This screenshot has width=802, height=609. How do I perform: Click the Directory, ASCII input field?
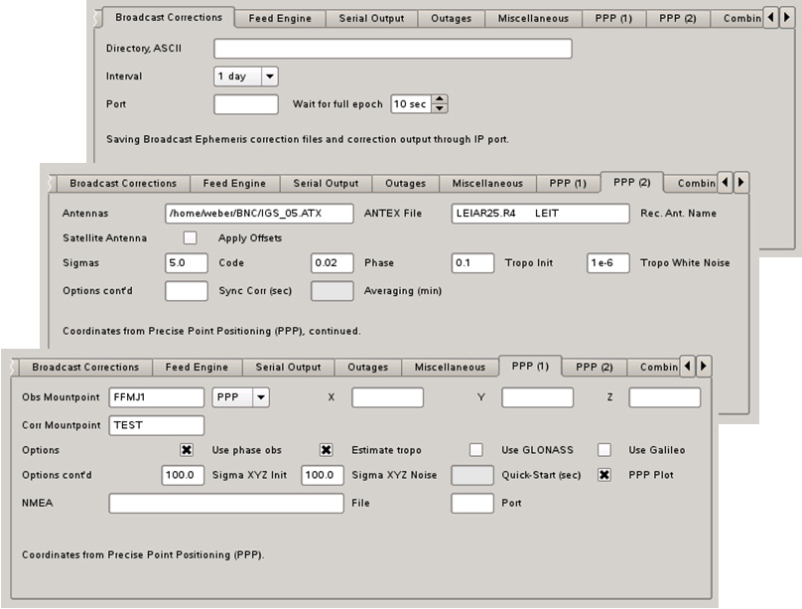[x=392, y=49]
